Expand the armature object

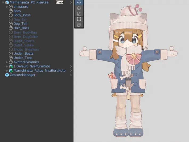tap(7, 7)
